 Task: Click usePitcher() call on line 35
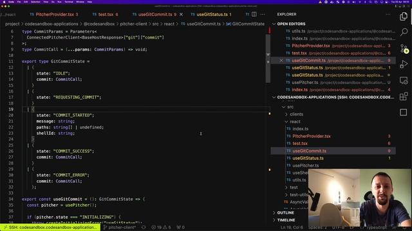(x=80, y=205)
